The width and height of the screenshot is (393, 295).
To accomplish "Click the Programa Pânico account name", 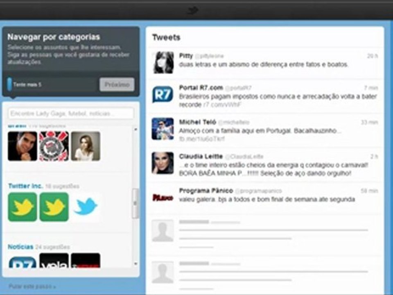I will pos(206,191).
